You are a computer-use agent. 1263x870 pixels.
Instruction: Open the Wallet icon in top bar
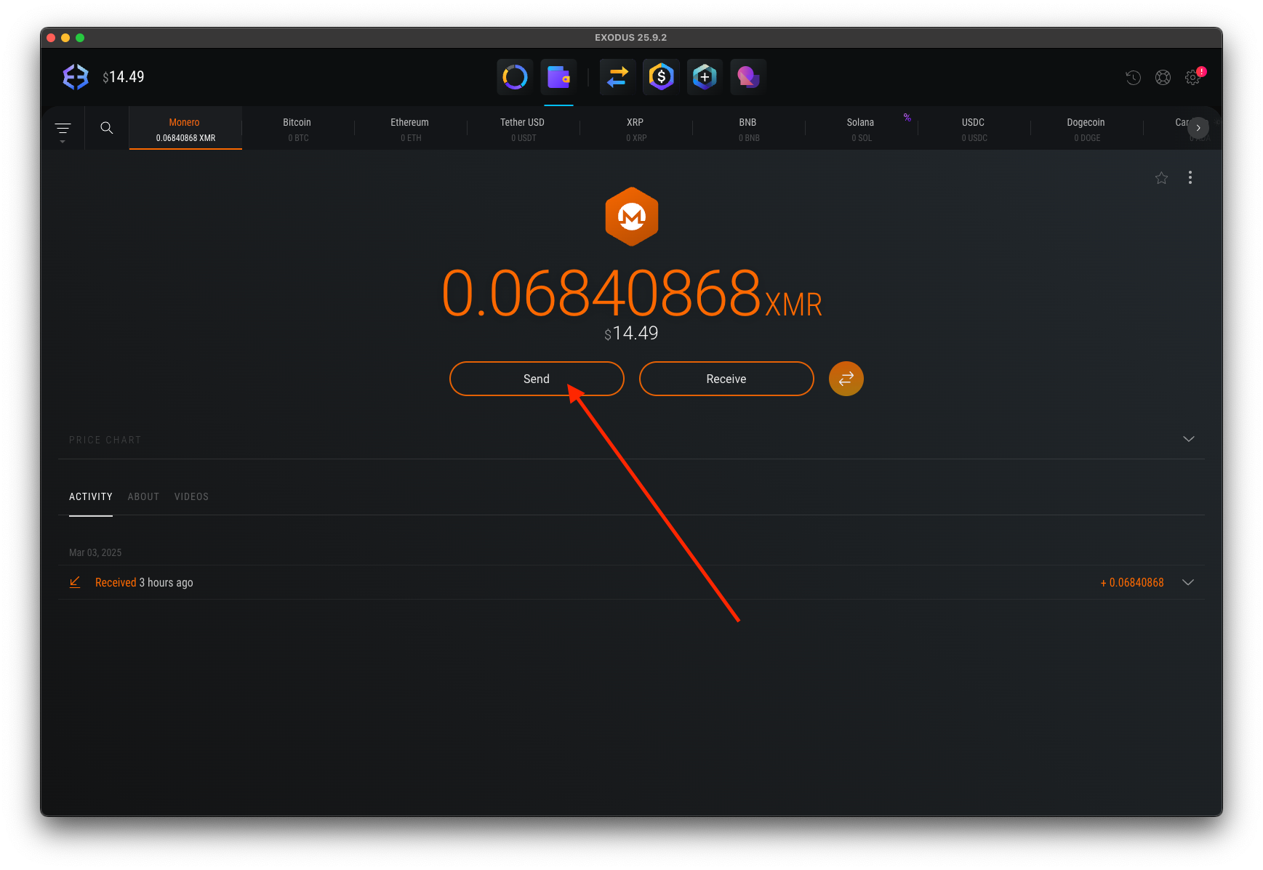click(558, 77)
